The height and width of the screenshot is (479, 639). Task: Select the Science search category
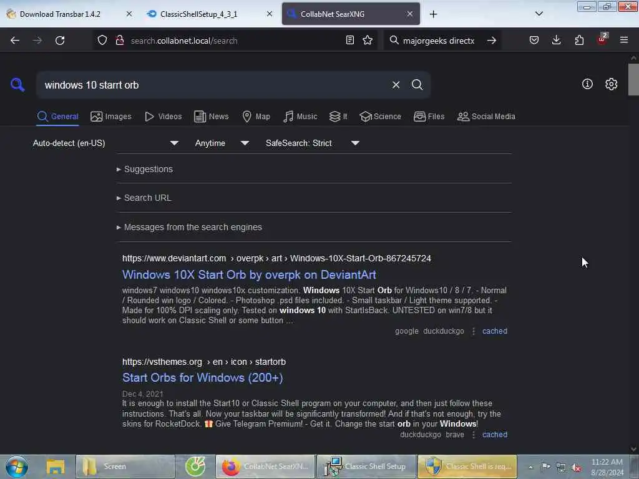pyautogui.click(x=380, y=117)
